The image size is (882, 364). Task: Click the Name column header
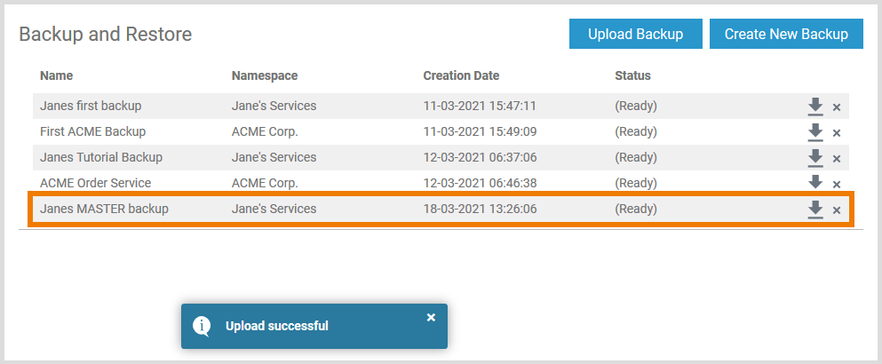[x=56, y=75]
